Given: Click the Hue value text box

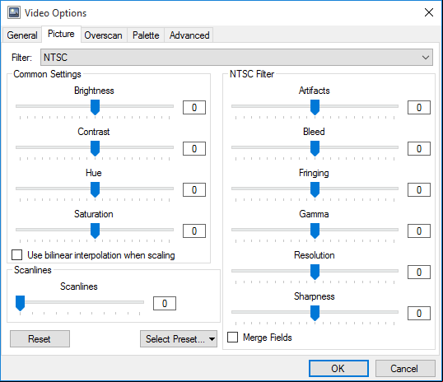Looking at the screenshot, I should pyautogui.click(x=194, y=190).
